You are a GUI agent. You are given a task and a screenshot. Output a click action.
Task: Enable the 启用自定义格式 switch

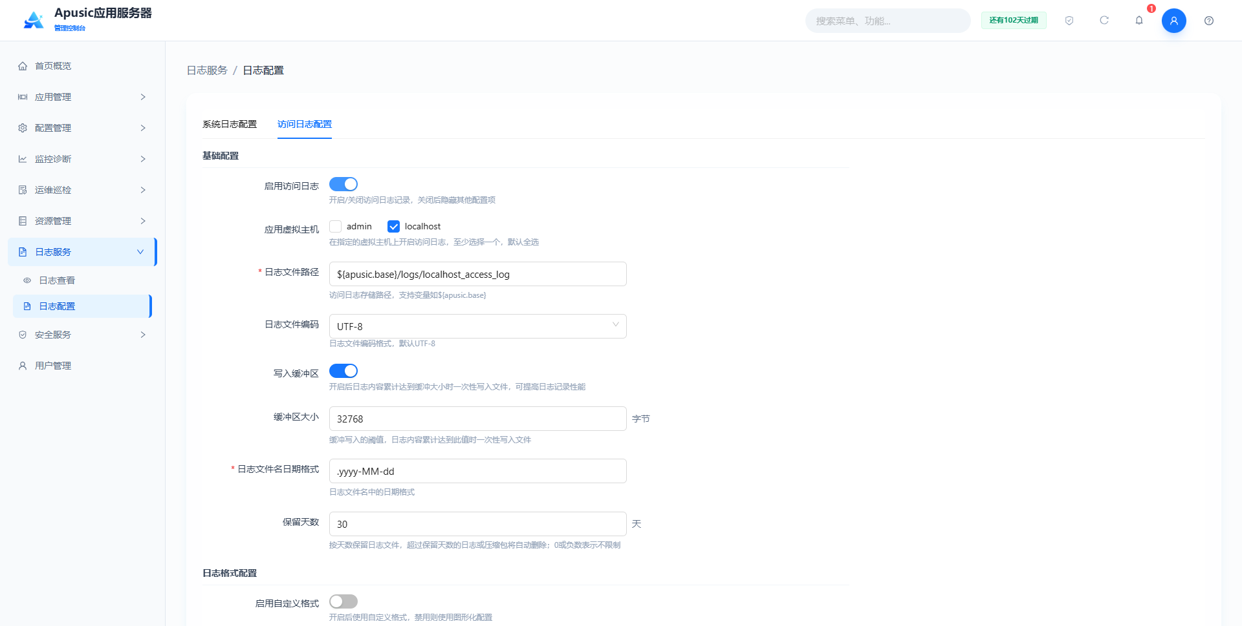tap(343, 601)
